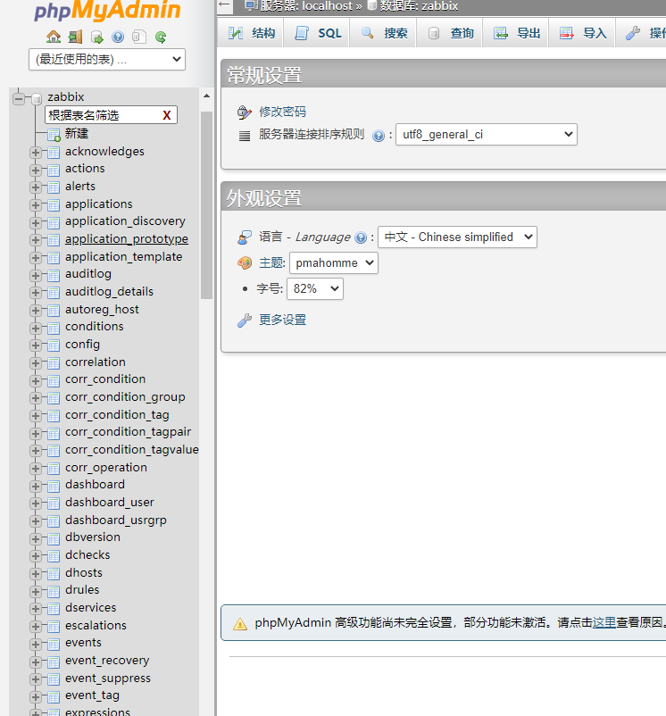Clear table filter with red X
Viewport: 666px width, 716px height.
point(166,115)
